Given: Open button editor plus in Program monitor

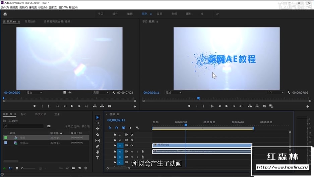Looking at the screenshot, I should coord(308,106).
